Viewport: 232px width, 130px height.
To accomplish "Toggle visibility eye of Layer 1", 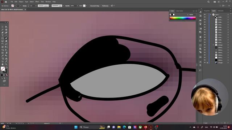I will pyautogui.click(x=205, y=14).
